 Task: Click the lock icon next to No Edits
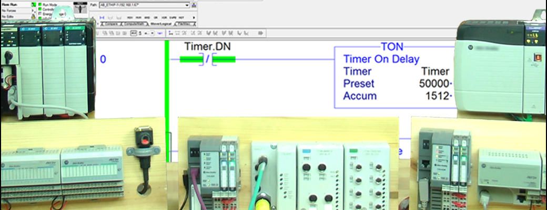(x=34, y=16)
